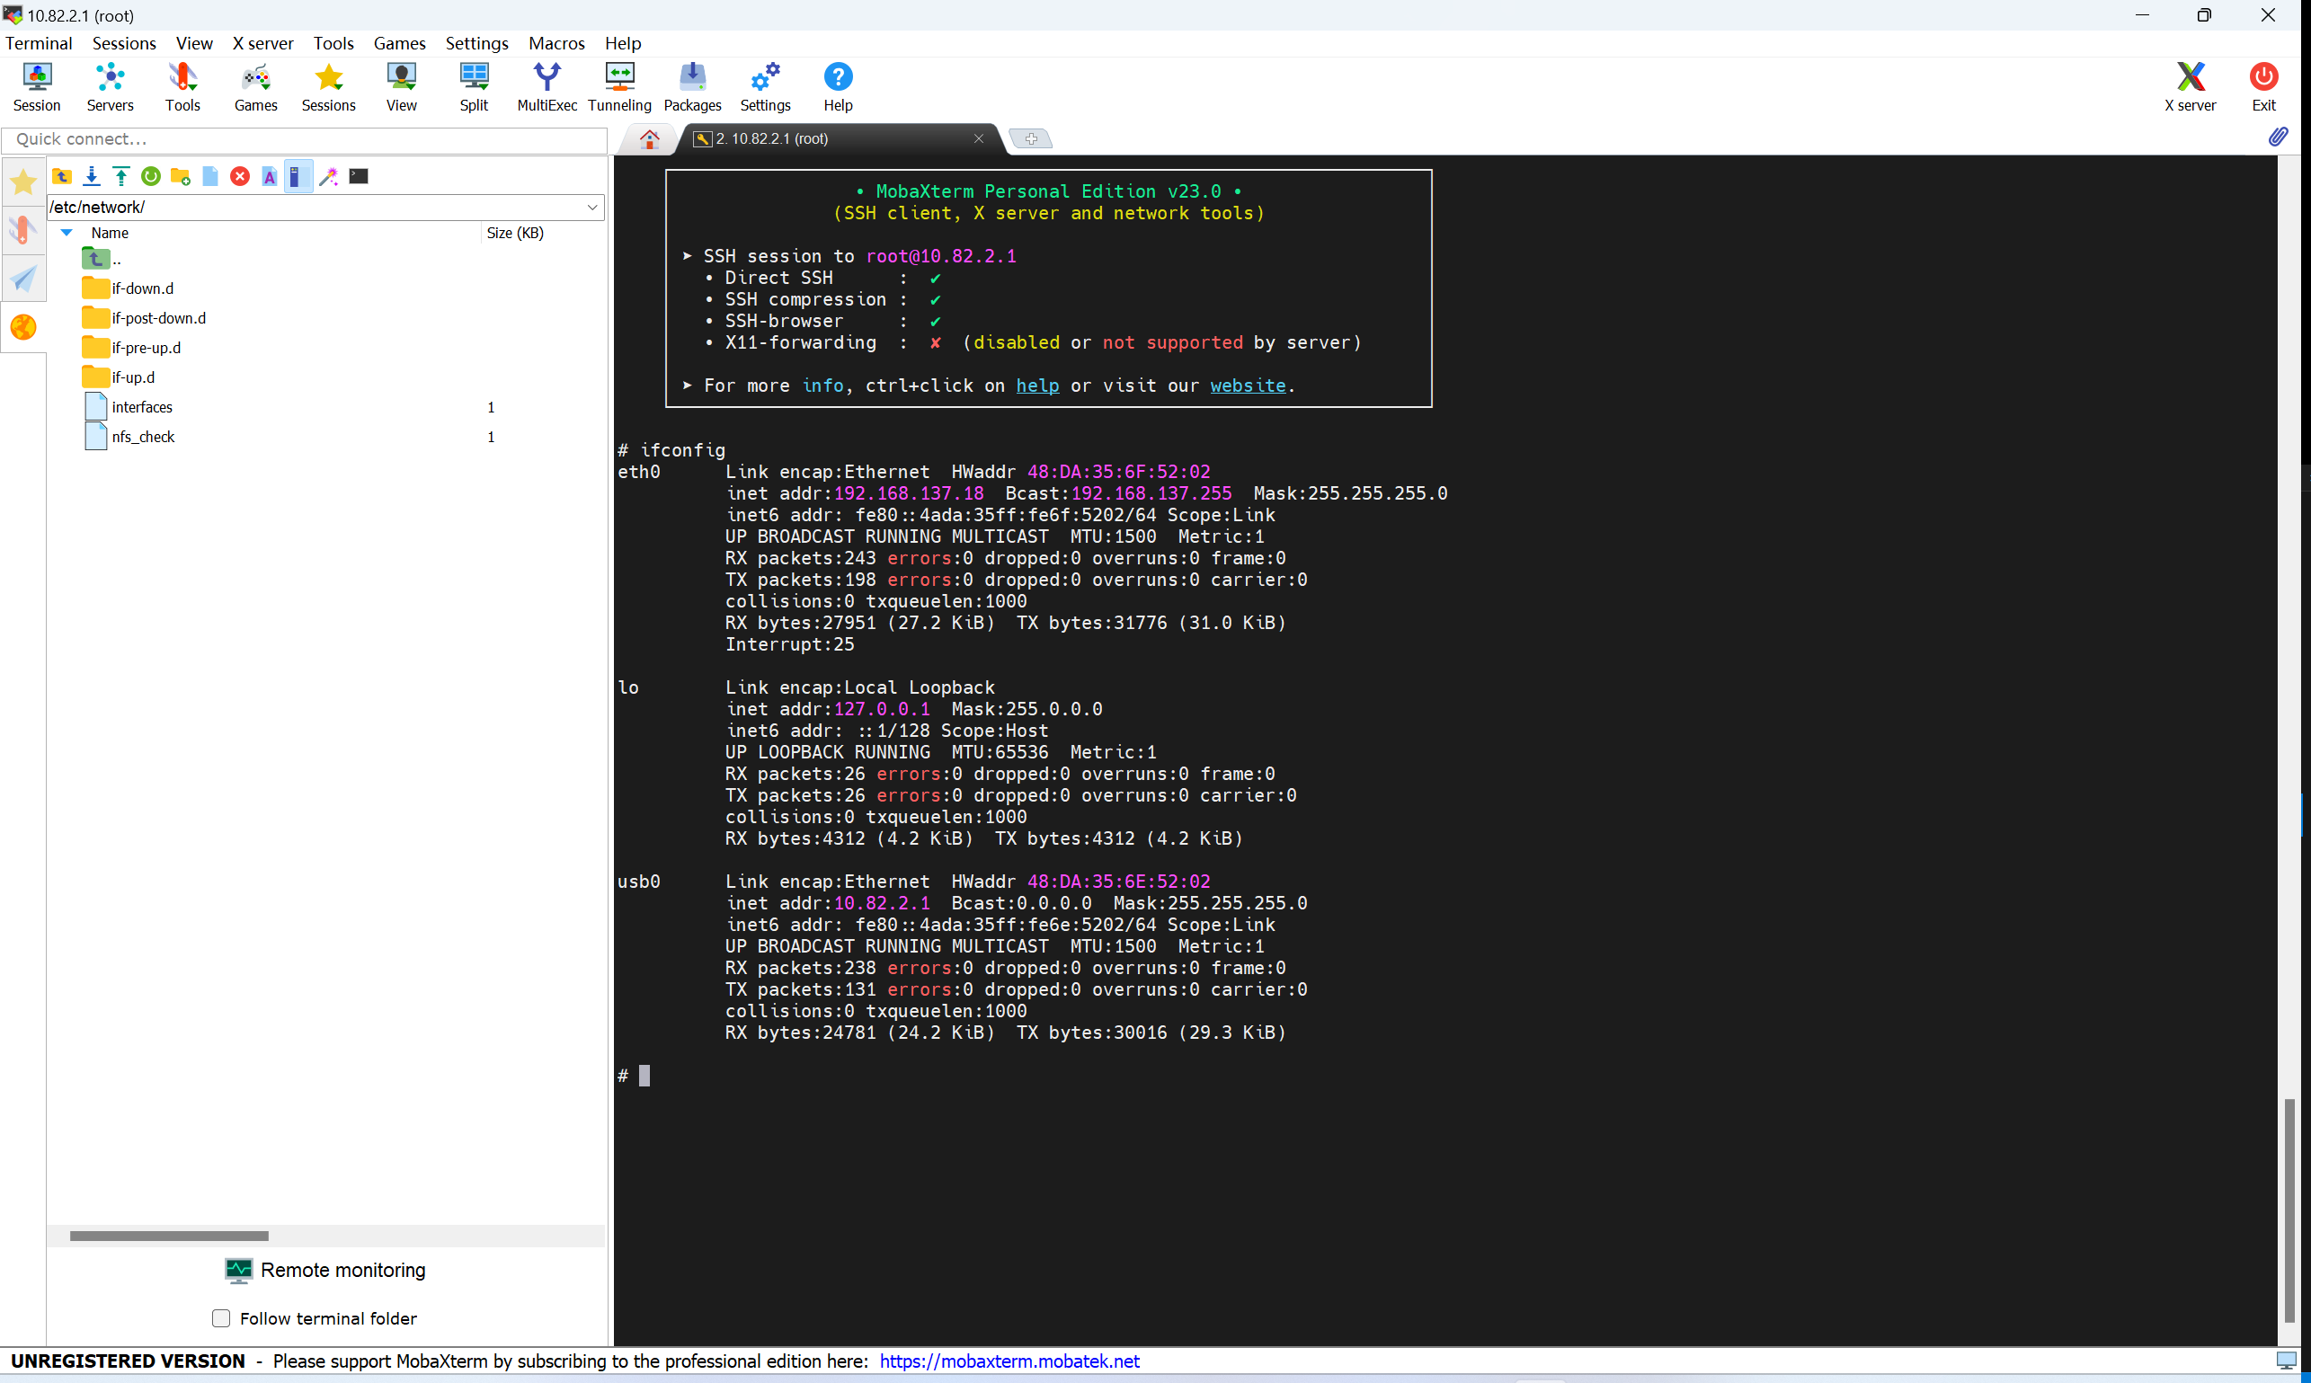Image resolution: width=2311 pixels, height=1383 pixels.
Task: Click the remote monitoring toggle
Action: click(324, 1270)
